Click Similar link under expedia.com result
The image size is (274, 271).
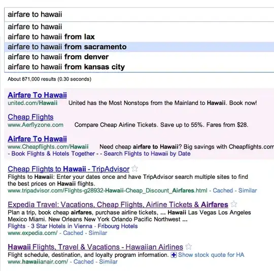[98, 233]
